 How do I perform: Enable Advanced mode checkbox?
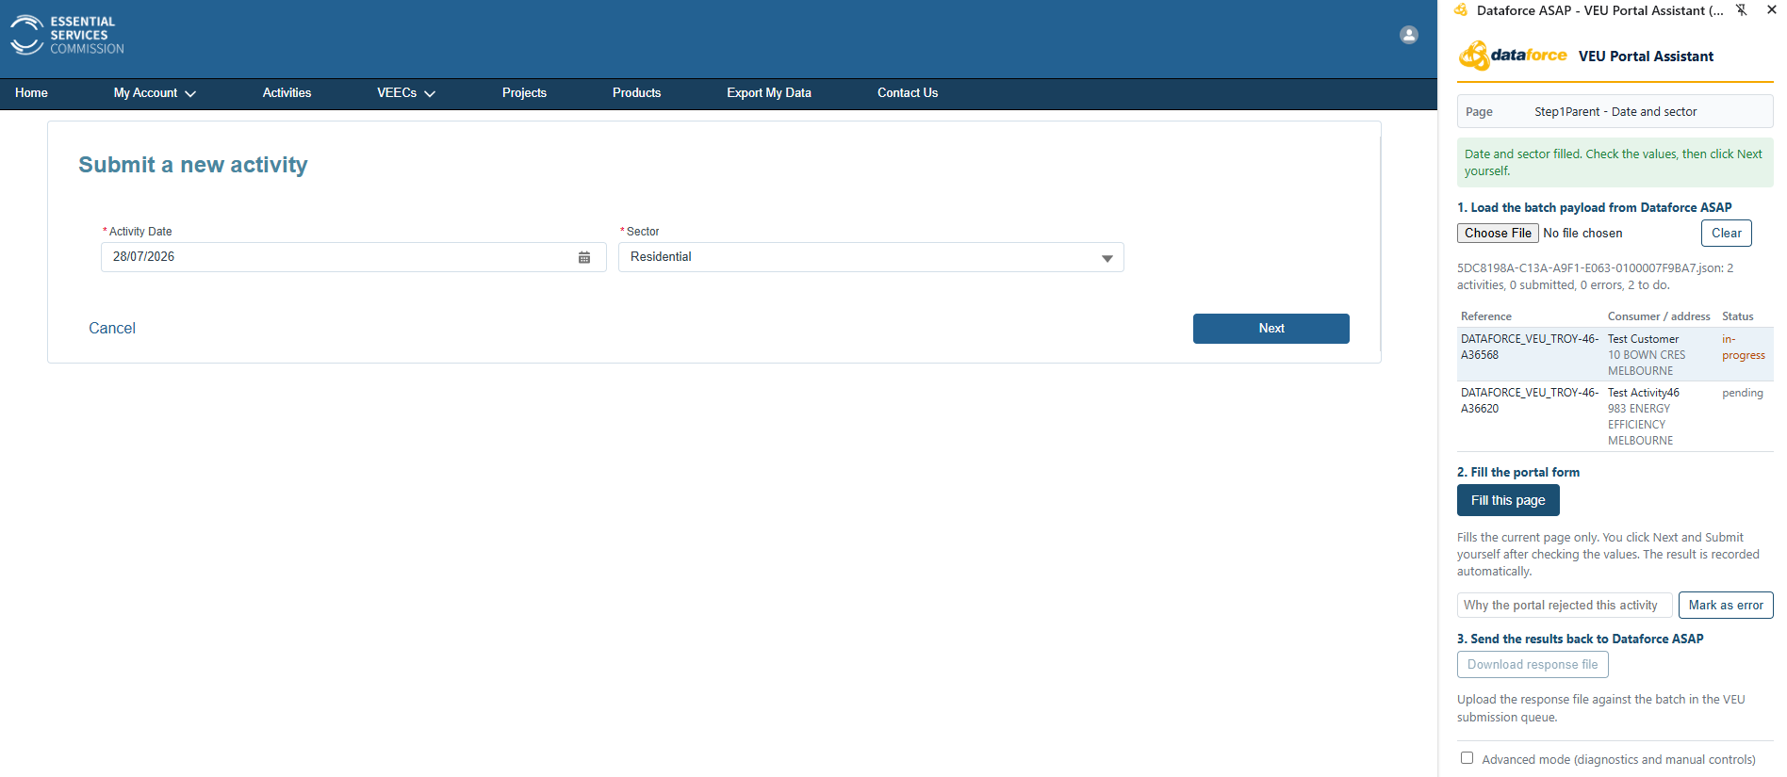pyautogui.click(x=1467, y=758)
